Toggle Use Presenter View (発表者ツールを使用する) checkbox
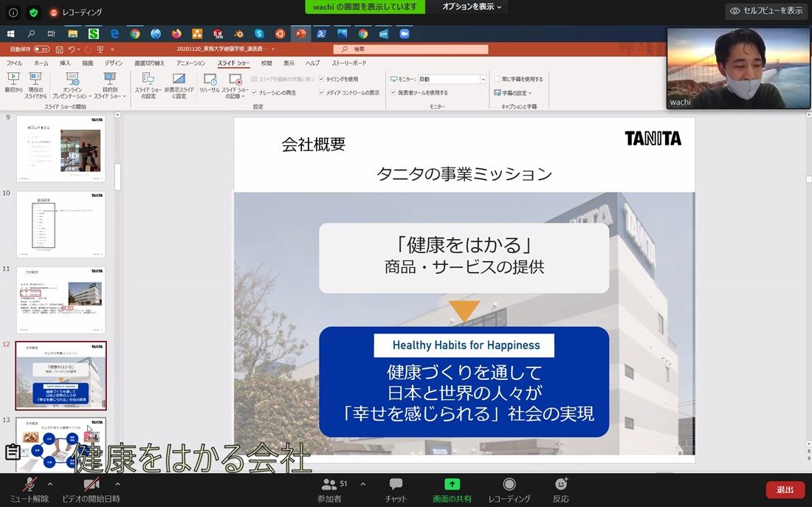Viewport: 812px width, 507px height. click(393, 93)
